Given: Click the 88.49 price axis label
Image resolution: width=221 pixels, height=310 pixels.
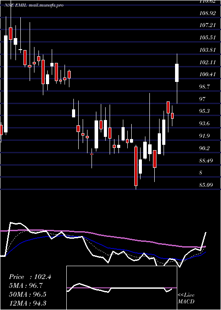Looking at the screenshot, I should click(206, 160).
